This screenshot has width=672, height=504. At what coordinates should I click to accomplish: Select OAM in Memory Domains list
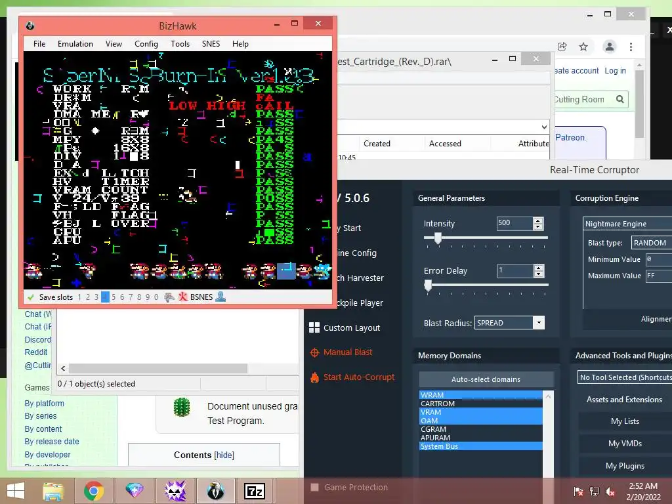(x=481, y=421)
